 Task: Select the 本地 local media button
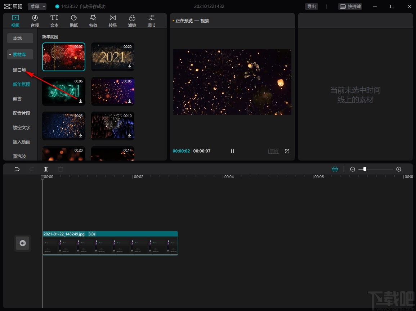tap(20, 38)
